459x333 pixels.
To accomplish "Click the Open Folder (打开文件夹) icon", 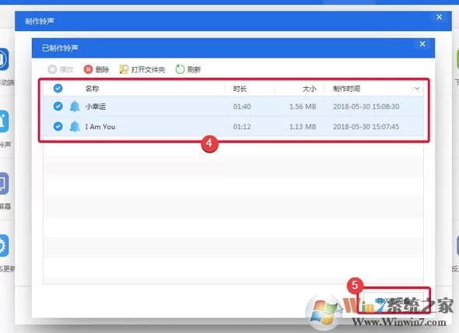I will point(124,69).
